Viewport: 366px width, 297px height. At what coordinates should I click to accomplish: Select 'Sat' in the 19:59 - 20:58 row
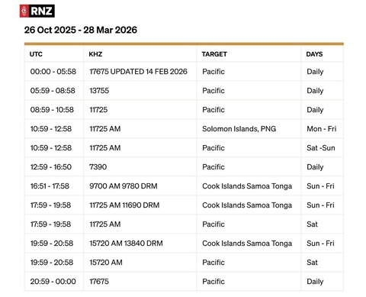click(x=312, y=263)
